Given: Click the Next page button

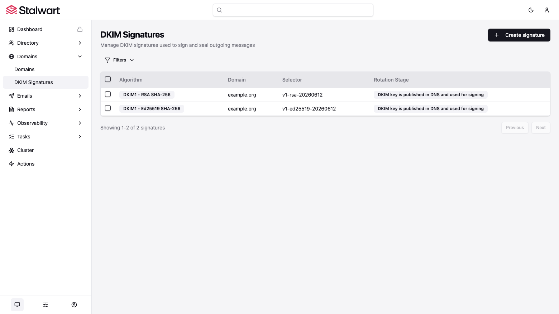Looking at the screenshot, I should pyautogui.click(x=541, y=128).
